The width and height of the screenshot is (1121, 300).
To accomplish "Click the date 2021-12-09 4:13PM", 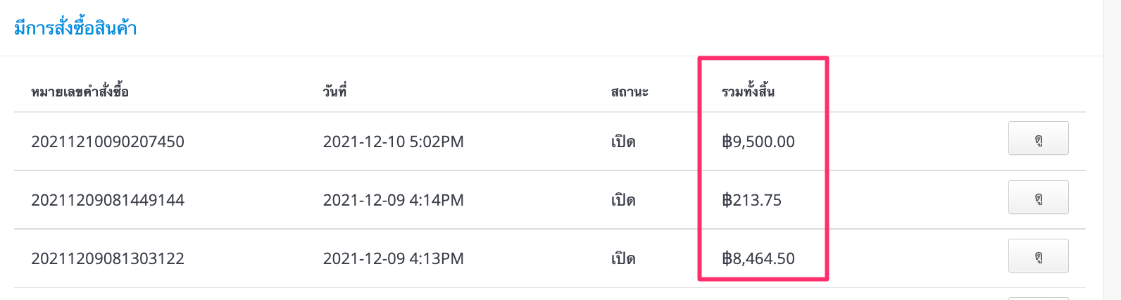I will (x=393, y=258).
